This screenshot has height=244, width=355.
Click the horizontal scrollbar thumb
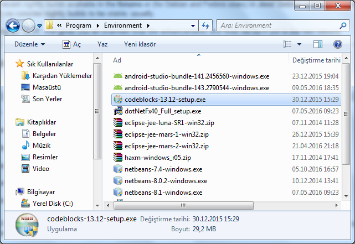pos(183,205)
